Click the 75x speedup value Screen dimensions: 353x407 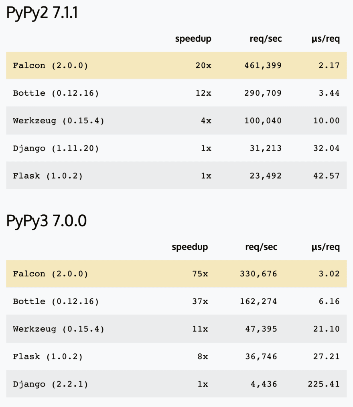coord(200,274)
